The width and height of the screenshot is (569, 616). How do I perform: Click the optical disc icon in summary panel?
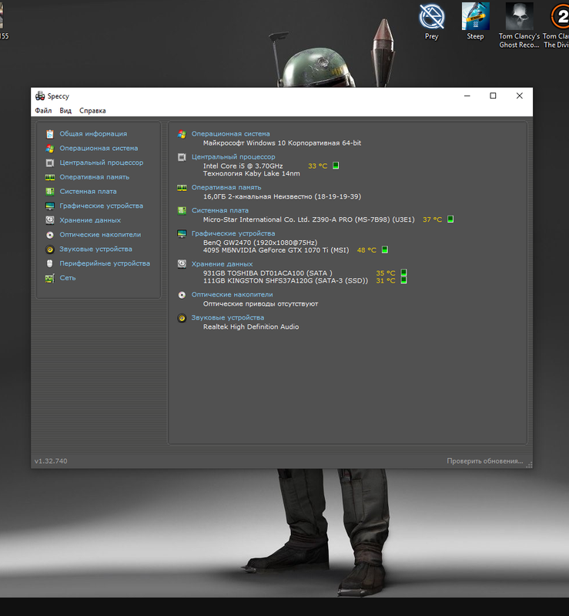point(182,295)
